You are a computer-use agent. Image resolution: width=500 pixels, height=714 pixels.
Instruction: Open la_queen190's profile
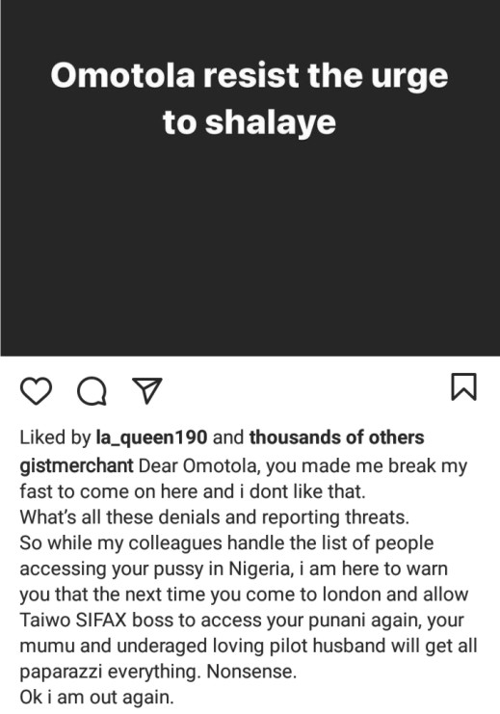point(151,437)
